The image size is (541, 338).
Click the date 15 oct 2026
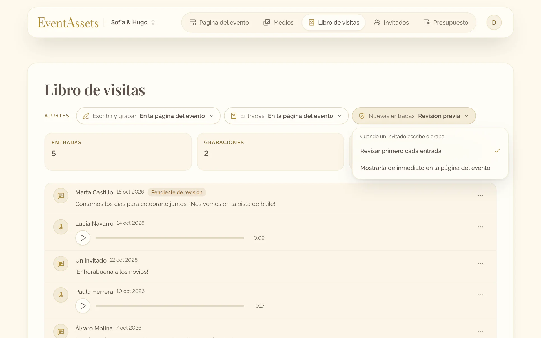coord(130,192)
